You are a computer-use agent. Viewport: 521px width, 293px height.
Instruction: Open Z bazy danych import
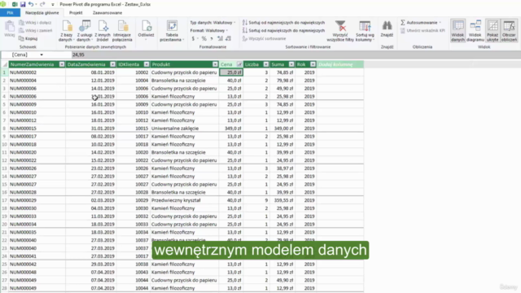click(x=67, y=31)
